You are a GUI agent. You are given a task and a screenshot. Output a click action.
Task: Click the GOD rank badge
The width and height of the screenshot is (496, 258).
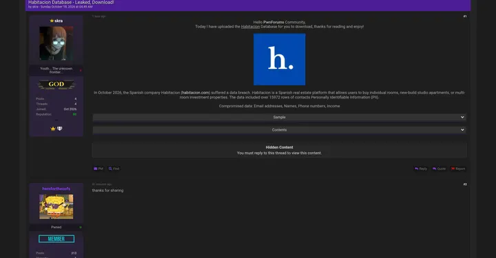pos(56,85)
